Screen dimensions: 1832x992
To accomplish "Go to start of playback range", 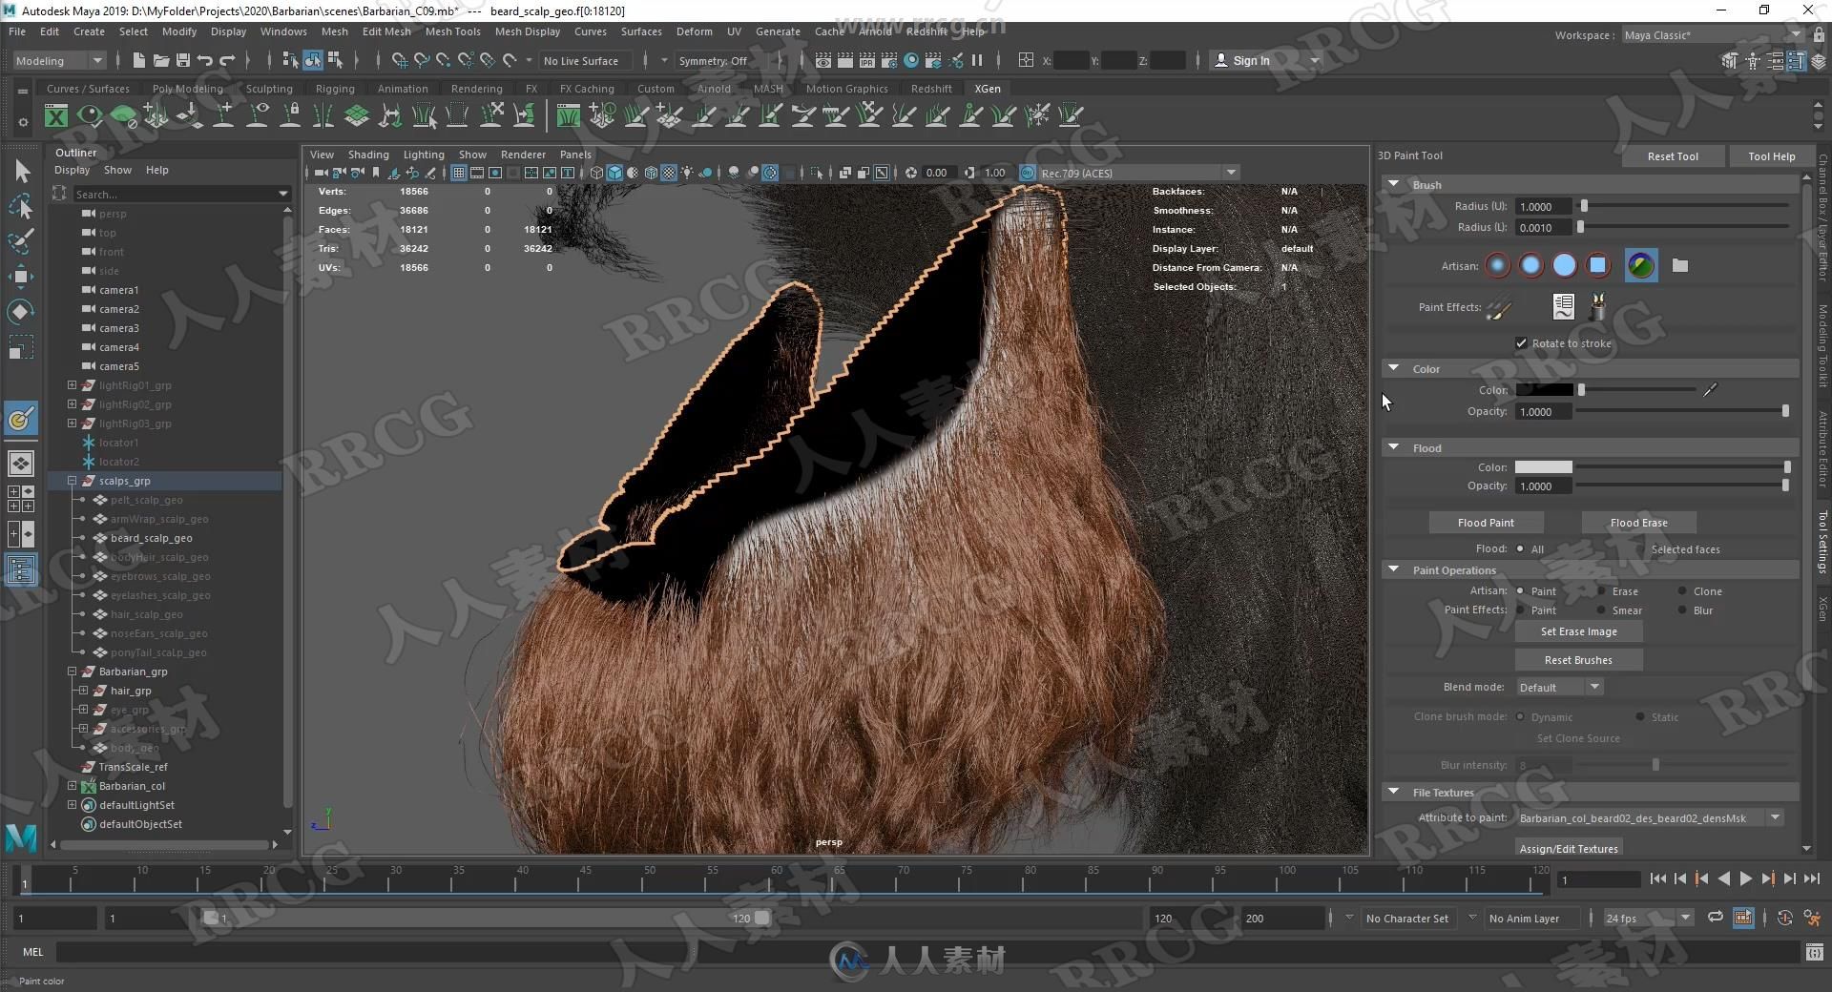I will click(x=1658, y=878).
